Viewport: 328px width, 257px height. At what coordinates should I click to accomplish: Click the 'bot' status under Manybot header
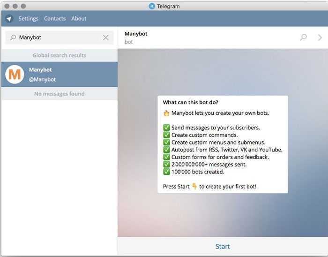point(129,42)
